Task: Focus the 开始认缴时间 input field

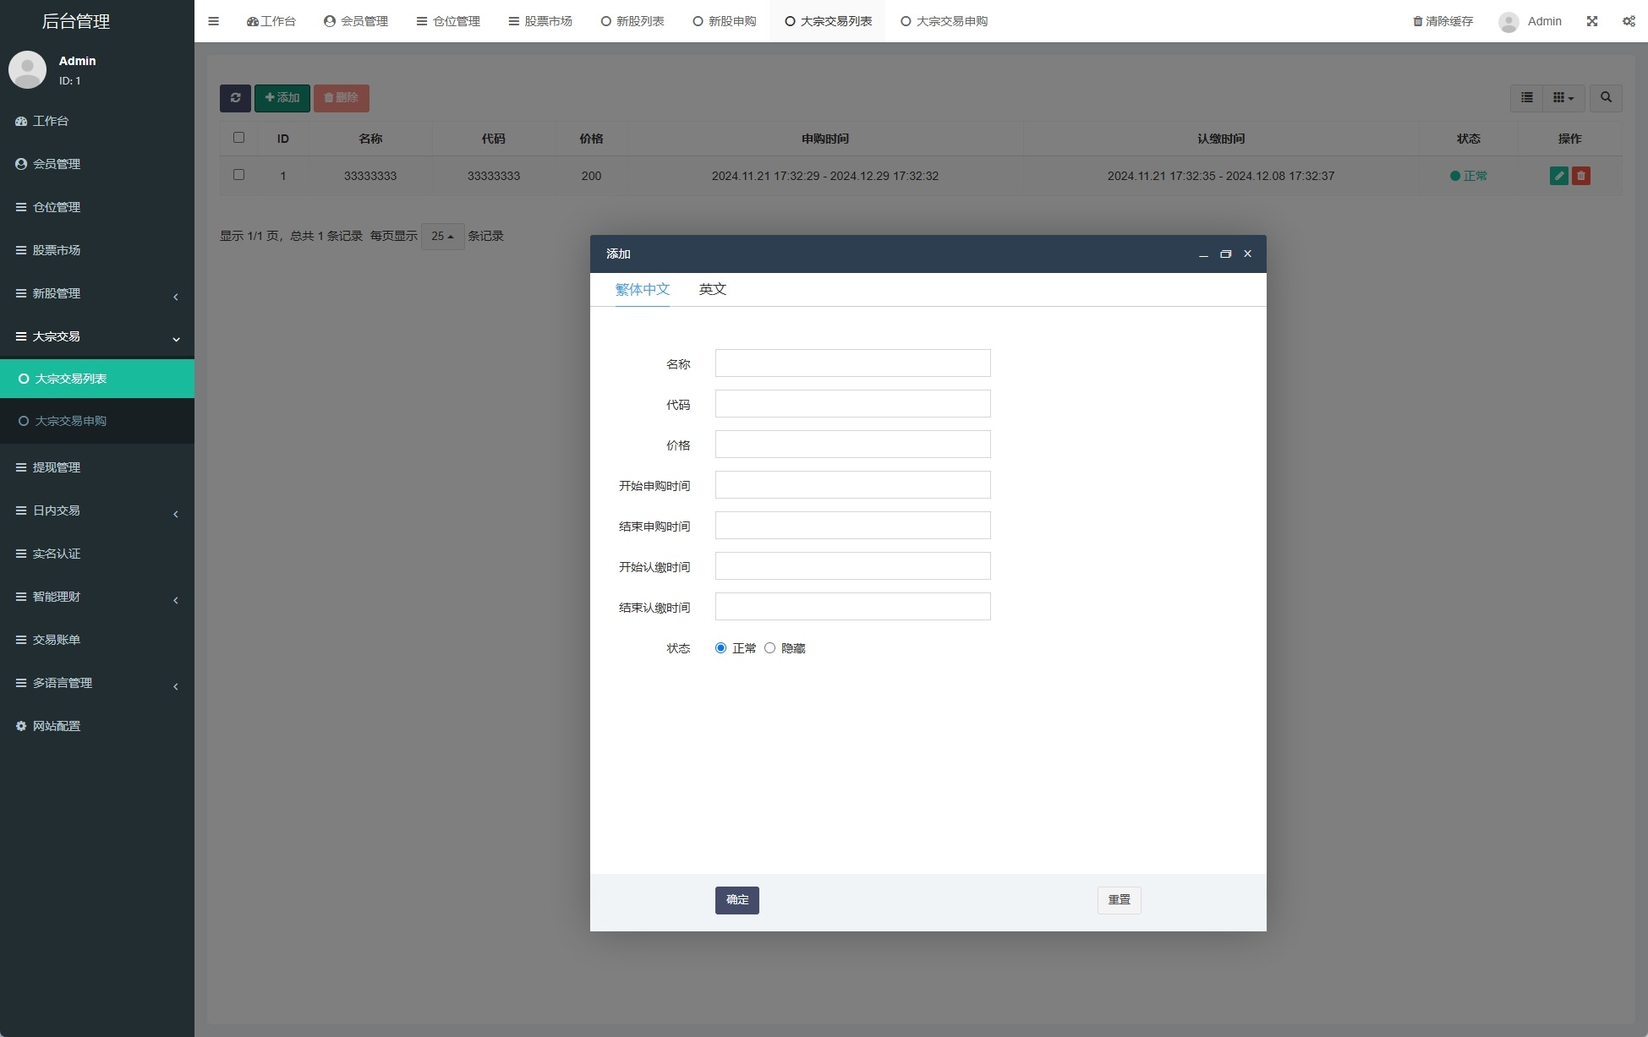Action: 852,566
